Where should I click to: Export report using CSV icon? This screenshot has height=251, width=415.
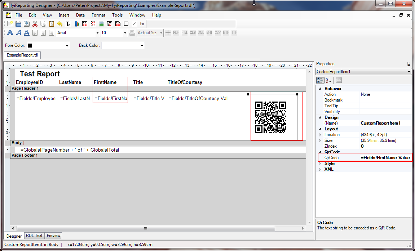point(217,32)
